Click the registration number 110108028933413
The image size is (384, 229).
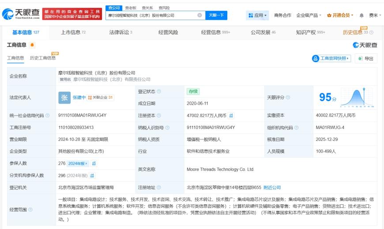point(76,128)
